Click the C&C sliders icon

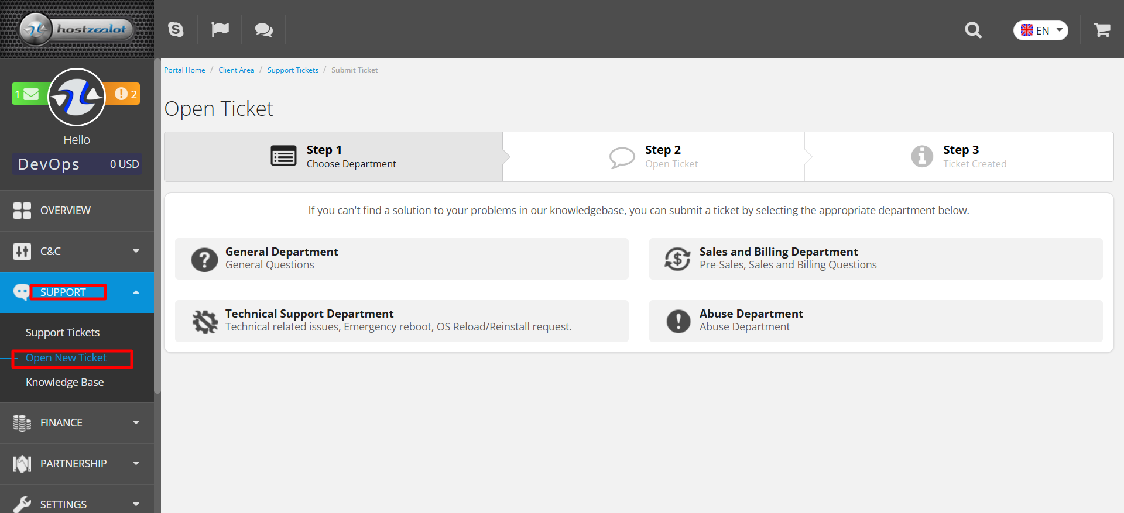point(22,252)
